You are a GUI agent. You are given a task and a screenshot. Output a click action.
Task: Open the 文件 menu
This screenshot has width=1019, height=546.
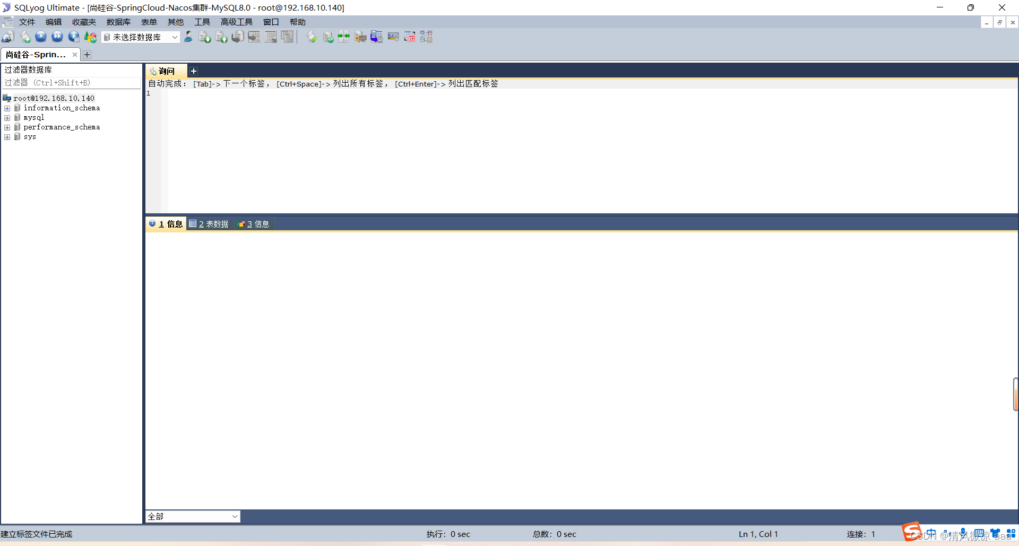point(27,22)
